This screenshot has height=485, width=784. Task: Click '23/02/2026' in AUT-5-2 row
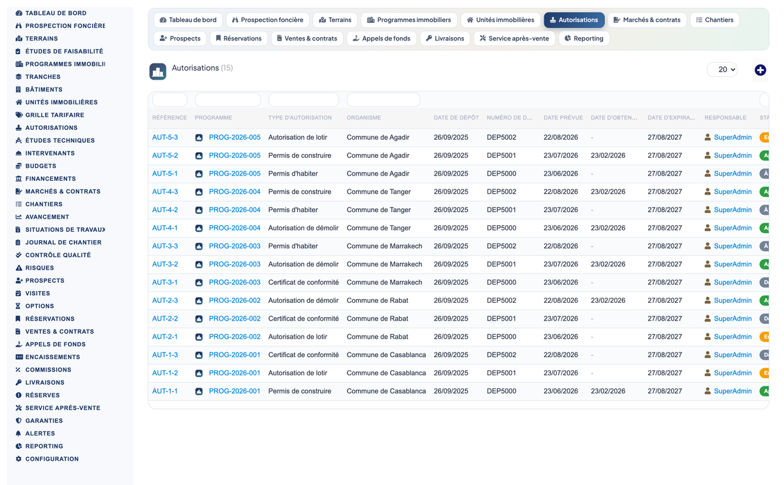[608, 156]
